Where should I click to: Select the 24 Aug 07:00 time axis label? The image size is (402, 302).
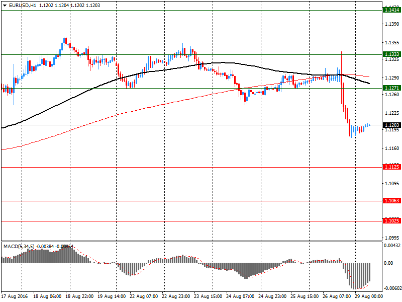[x=240, y=296]
